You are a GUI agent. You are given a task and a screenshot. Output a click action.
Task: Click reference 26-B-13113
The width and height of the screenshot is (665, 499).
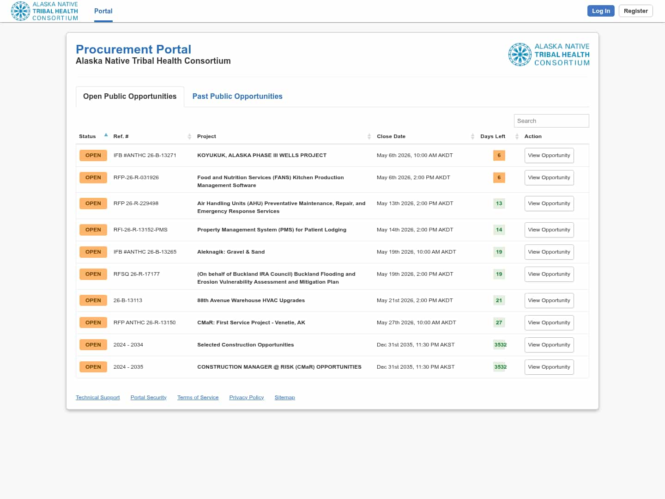[x=128, y=300]
